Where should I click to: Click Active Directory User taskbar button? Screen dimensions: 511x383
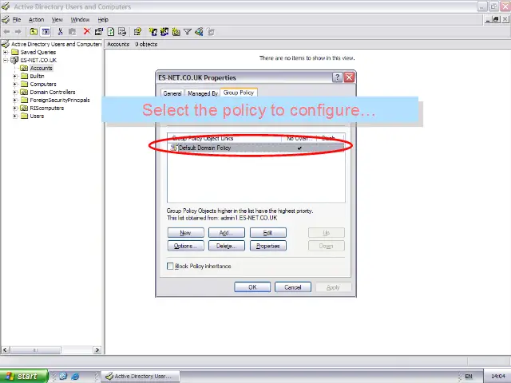(140, 376)
